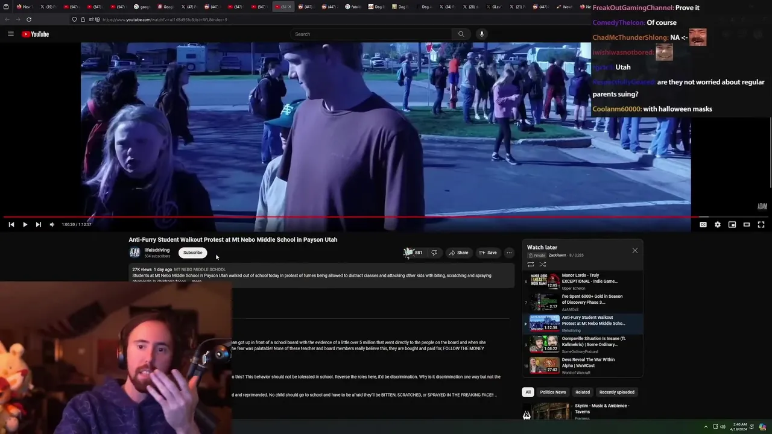Select the All filter chip
The image size is (772, 434).
coord(528,392)
